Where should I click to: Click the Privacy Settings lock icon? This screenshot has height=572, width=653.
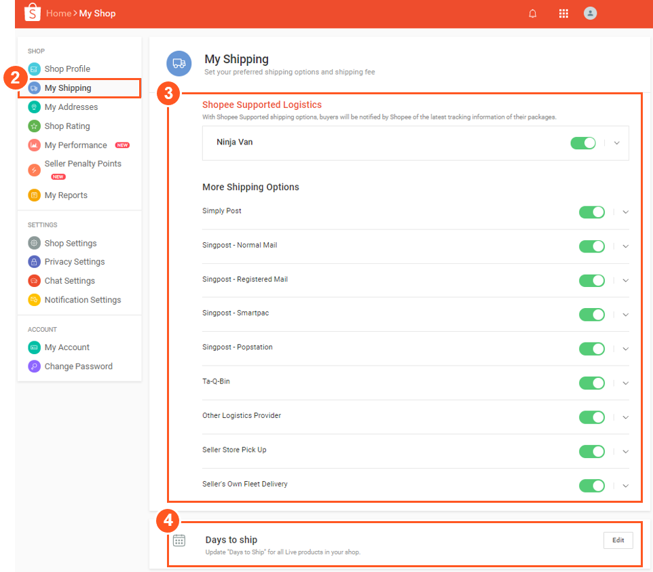(x=34, y=262)
